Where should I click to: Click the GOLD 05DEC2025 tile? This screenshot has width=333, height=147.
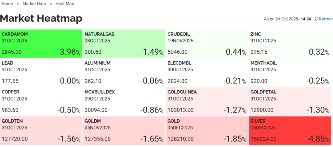point(207,130)
